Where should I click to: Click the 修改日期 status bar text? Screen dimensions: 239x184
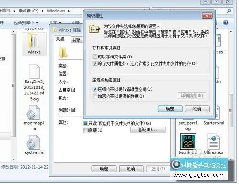(25, 167)
